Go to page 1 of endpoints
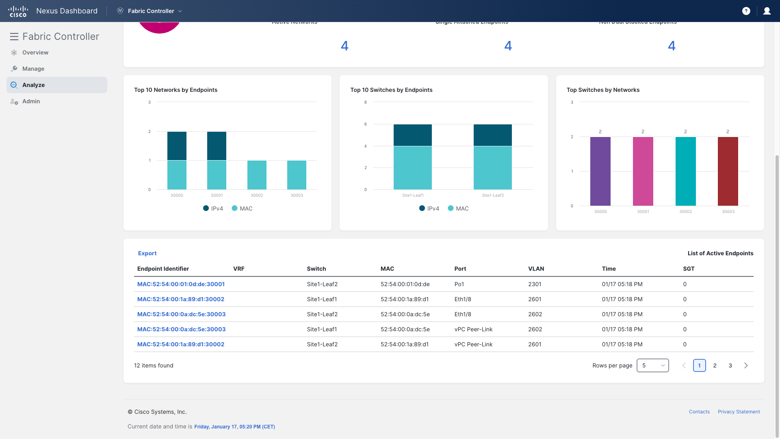This screenshot has width=780, height=439. pyautogui.click(x=699, y=365)
